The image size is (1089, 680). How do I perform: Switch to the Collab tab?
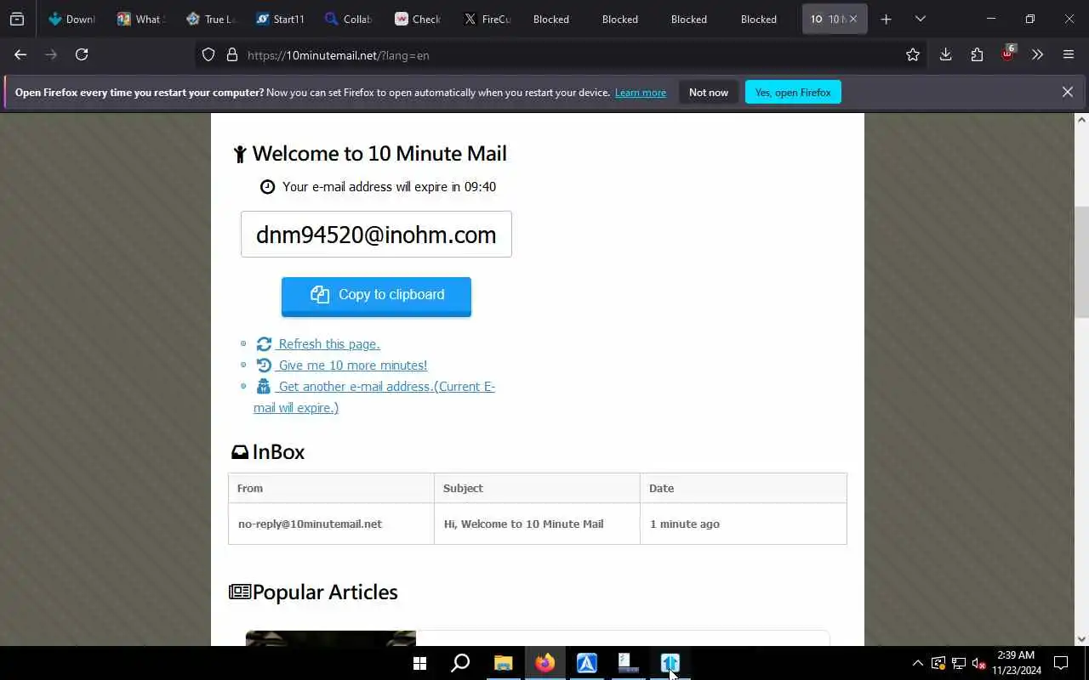coord(349,19)
